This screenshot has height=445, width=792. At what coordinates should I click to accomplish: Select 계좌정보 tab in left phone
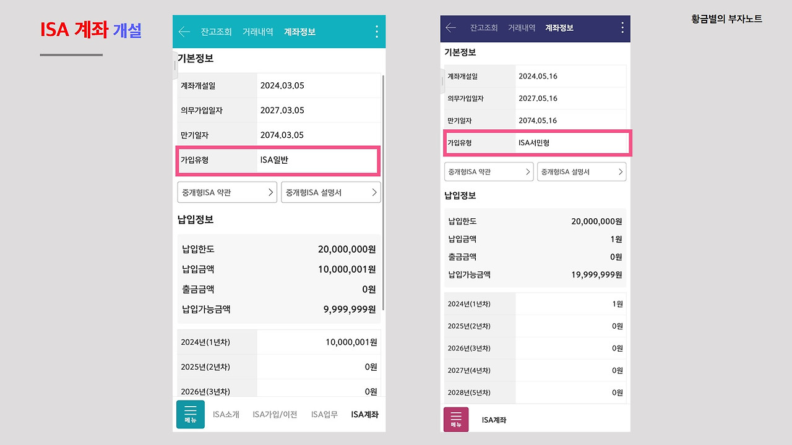299,32
